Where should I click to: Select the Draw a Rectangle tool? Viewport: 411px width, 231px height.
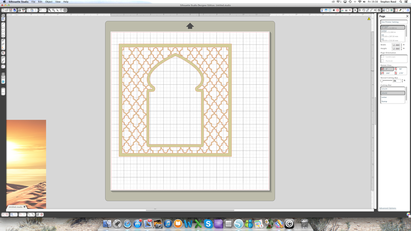pos(3,28)
